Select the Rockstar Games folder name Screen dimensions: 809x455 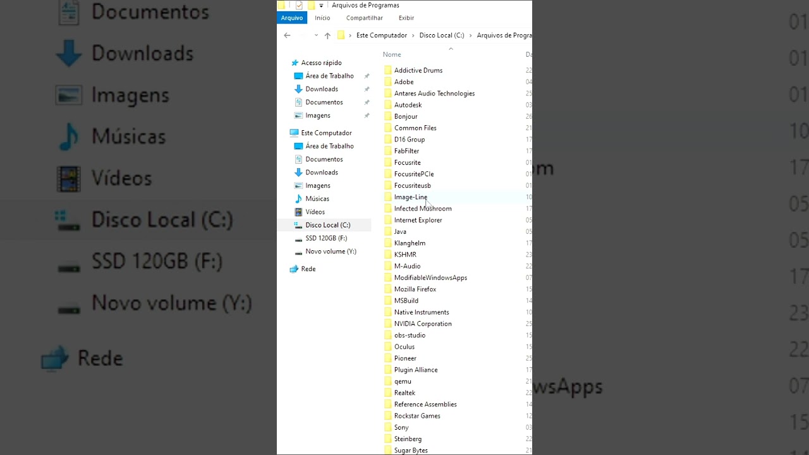click(417, 416)
